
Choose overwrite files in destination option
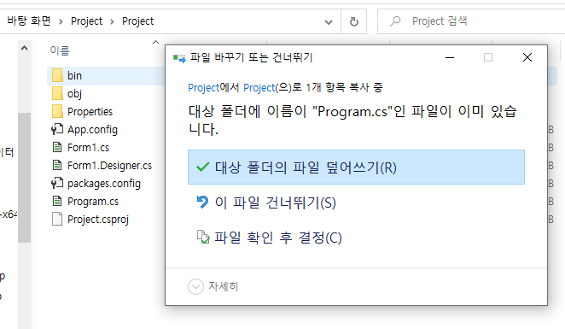pos(356,167)
